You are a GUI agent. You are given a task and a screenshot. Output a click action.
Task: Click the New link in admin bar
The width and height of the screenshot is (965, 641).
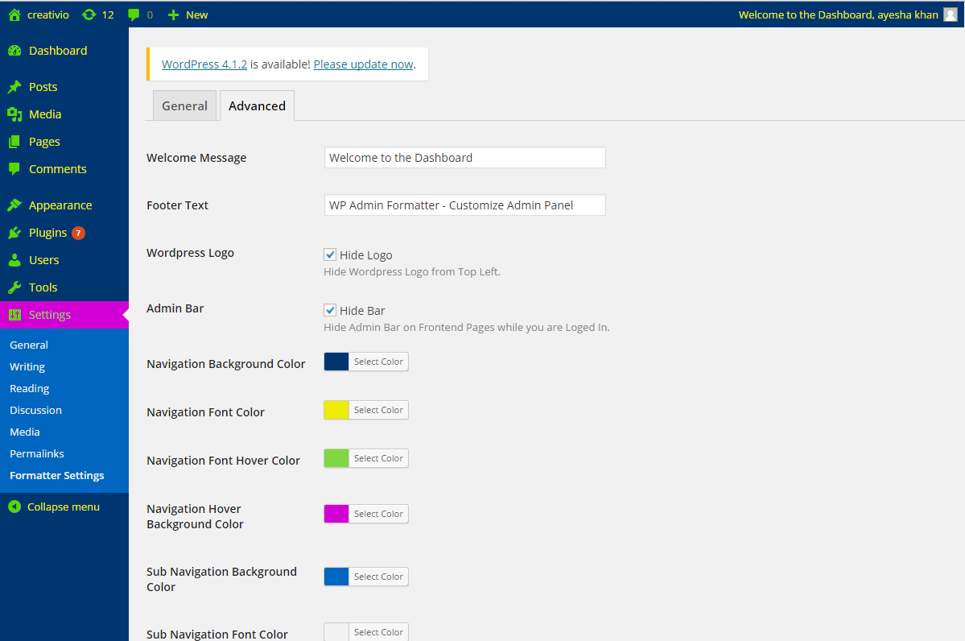[197, 14]
